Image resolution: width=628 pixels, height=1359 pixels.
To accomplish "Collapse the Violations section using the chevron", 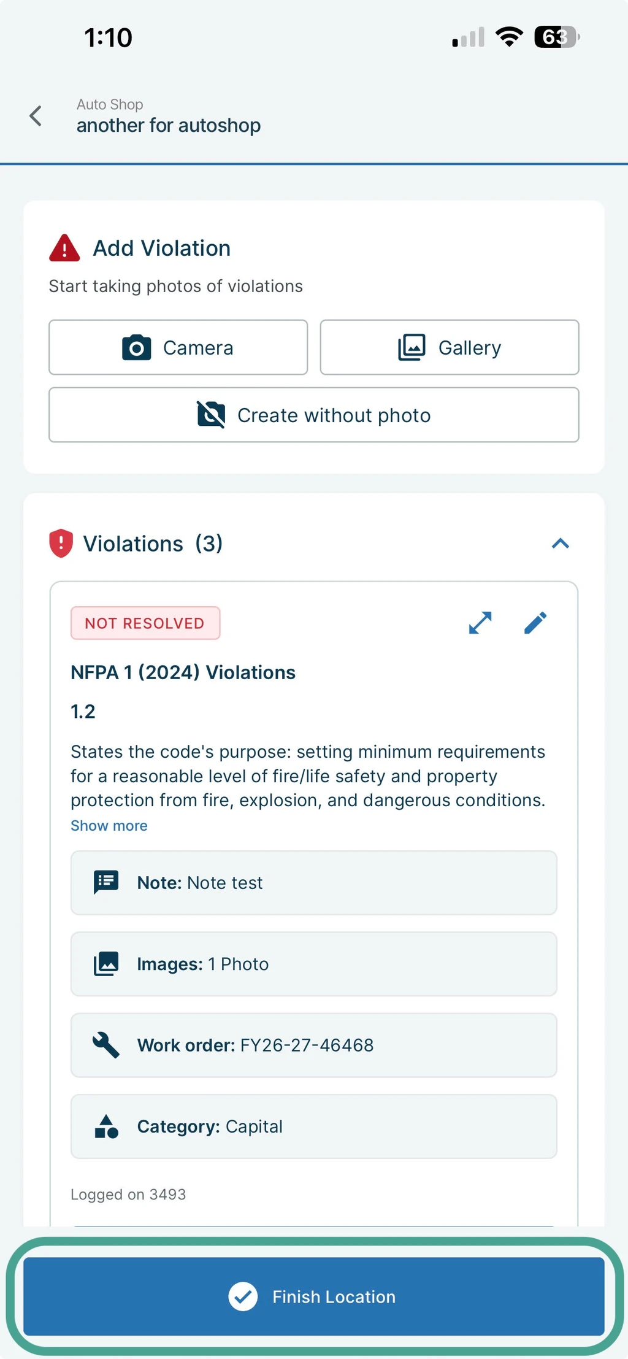I will click(x=561, y=544).
